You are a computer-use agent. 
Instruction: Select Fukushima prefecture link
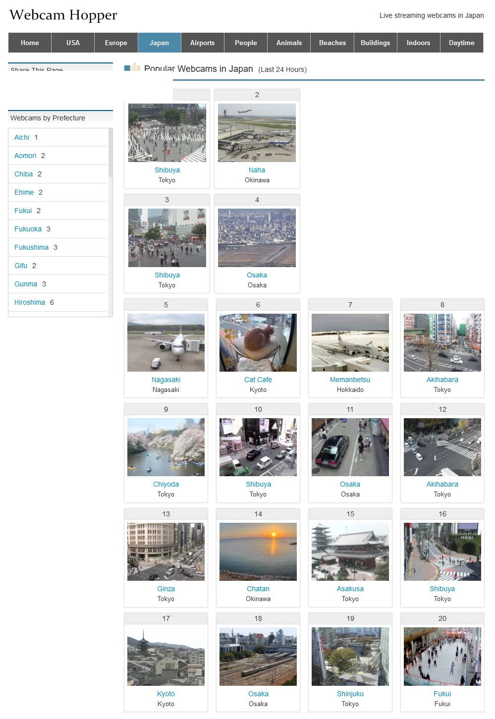(x=31, y=247)
